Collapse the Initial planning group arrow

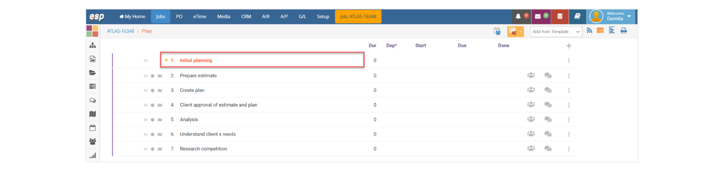tap(166, 61)
